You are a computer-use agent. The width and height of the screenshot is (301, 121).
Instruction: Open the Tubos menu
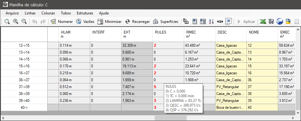coord(66,13)
